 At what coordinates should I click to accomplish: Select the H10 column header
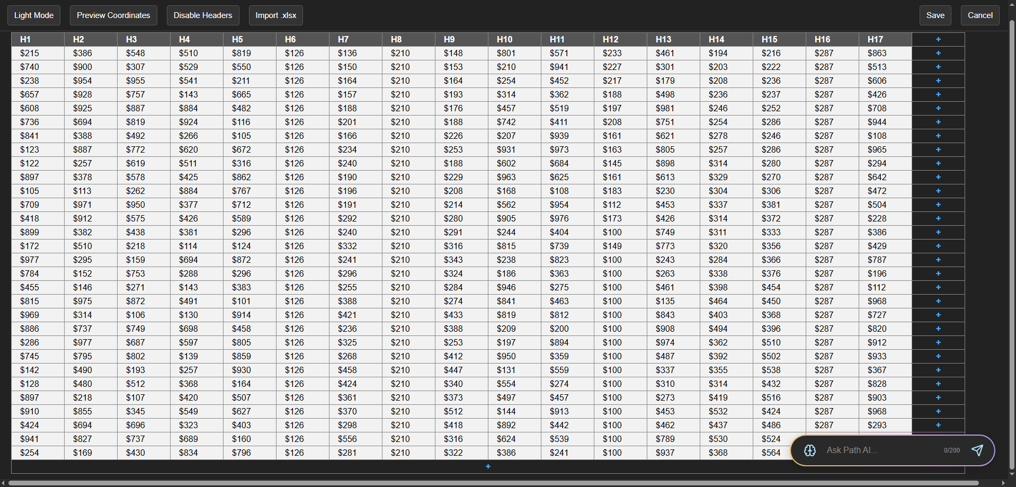coord(515,39)
